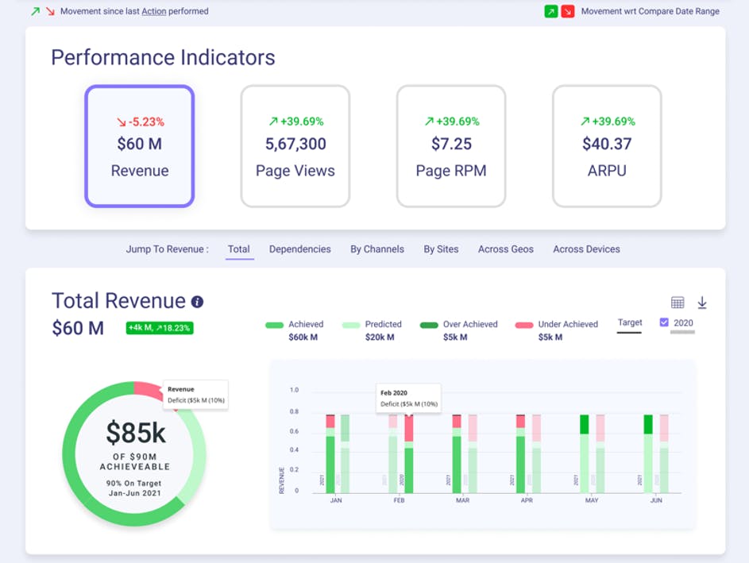The image size is (749, 563).
Task: Click the Total Revenue info icon
Action: point(197,302)
